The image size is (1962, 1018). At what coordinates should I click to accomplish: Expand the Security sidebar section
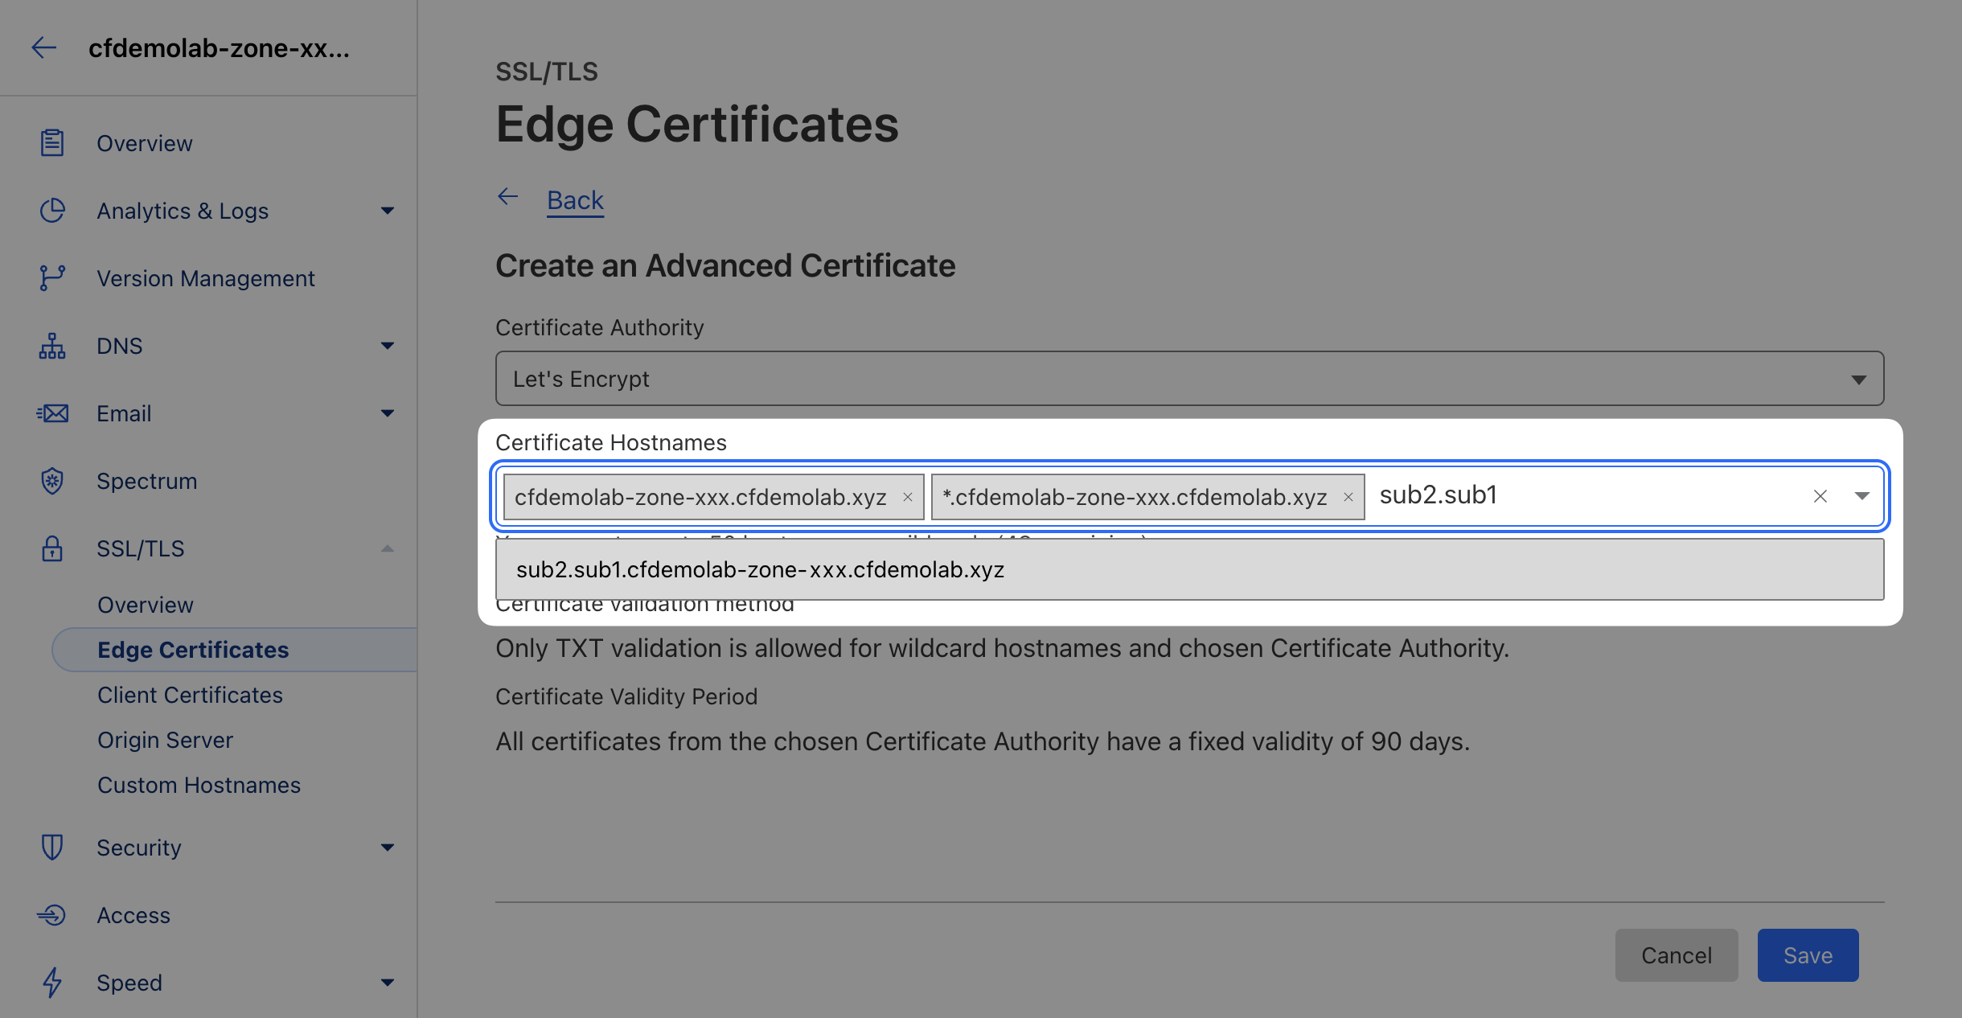click(x=388, y=848)
